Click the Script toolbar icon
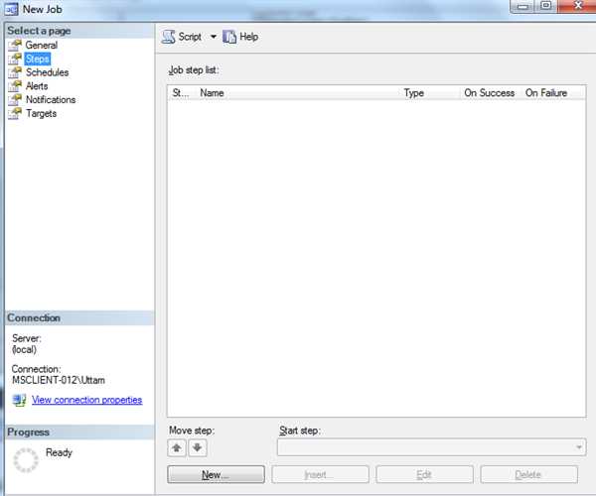 click(170, 37)
